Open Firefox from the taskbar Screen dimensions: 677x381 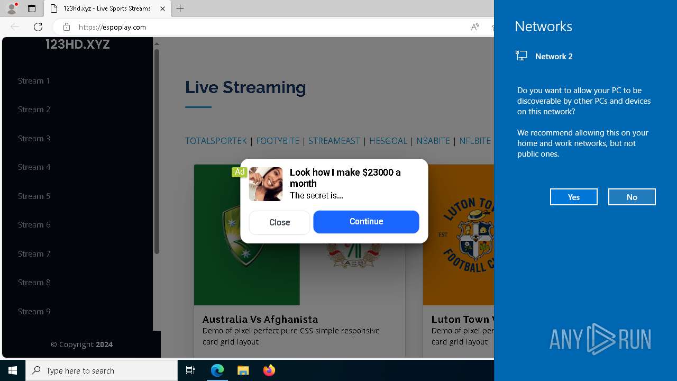(x=269, y=370)
